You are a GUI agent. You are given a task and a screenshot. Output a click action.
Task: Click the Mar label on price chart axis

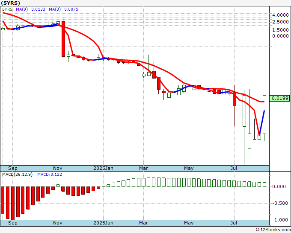point(144,168)
